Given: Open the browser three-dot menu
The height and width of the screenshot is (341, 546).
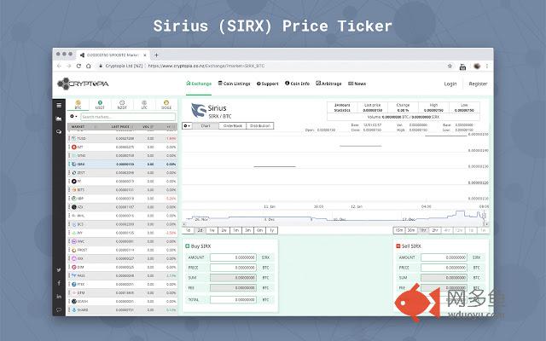Looking at the screenshot, I should pos(487,66).
